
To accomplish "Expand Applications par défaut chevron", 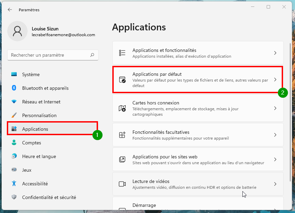I will (275, 80).
